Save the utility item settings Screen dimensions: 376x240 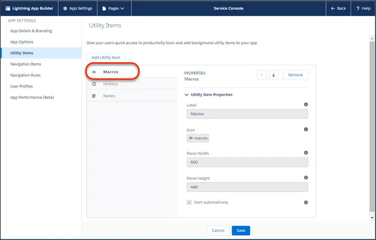[241, 230]
